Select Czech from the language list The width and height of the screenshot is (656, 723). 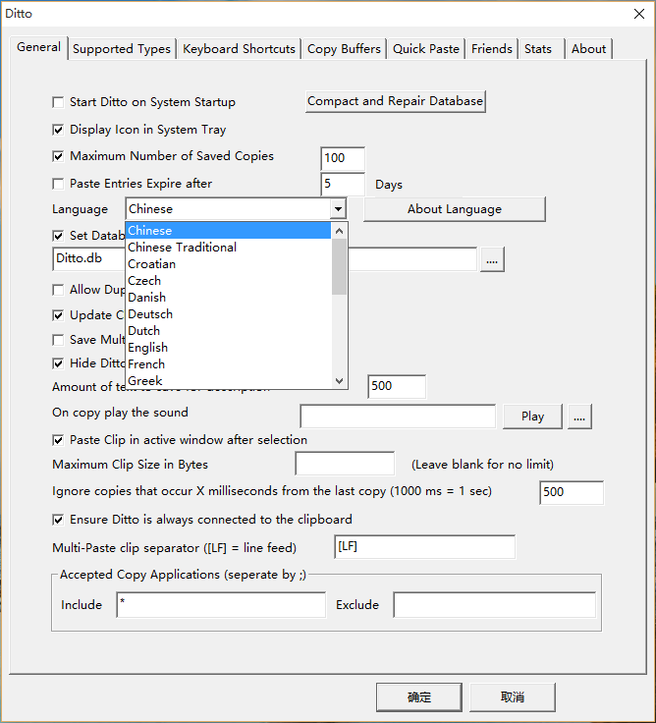tap(229, 280)
